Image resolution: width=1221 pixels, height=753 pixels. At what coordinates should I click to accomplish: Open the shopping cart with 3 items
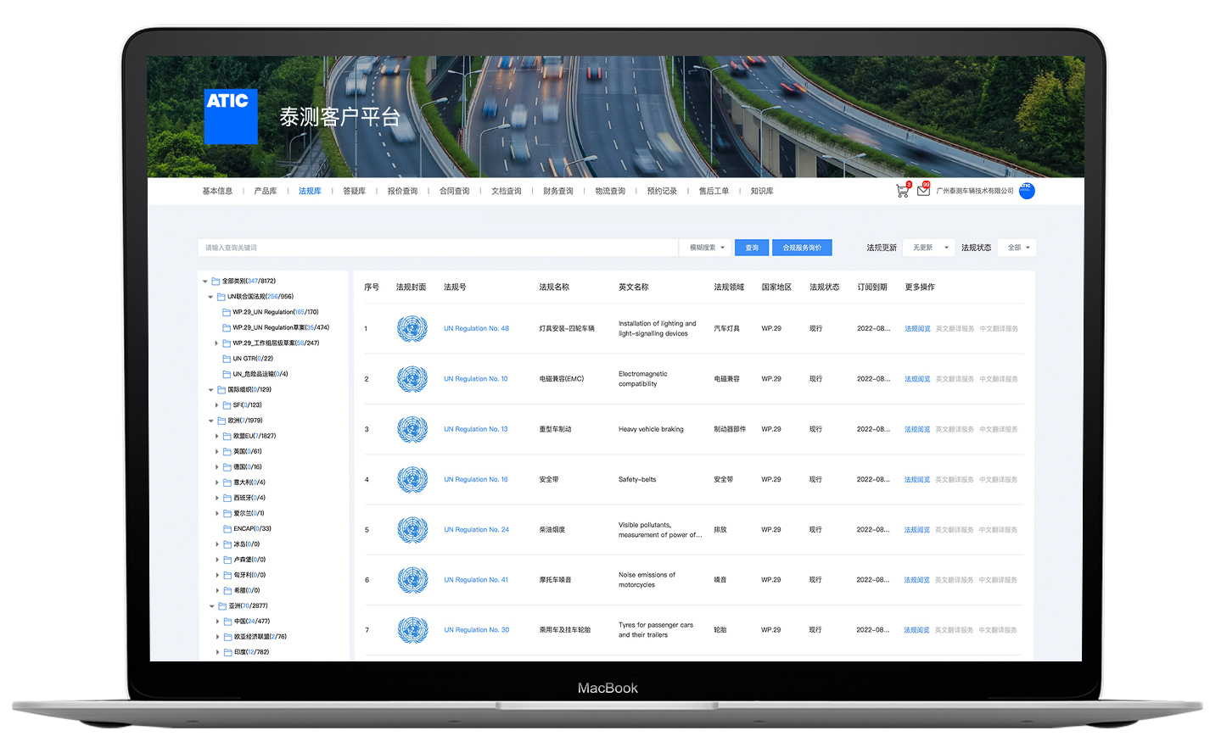pyautogui.click(x=901, y=191)
